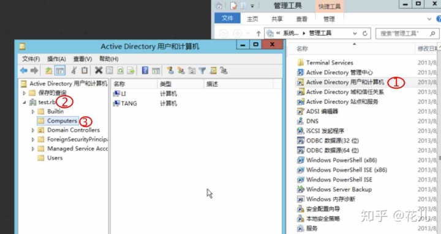Image resolution: width=441 pixels, height=234 pixels.
Task: Expand the ForeignSecurityPrincipals node
Action: (33, 140)
